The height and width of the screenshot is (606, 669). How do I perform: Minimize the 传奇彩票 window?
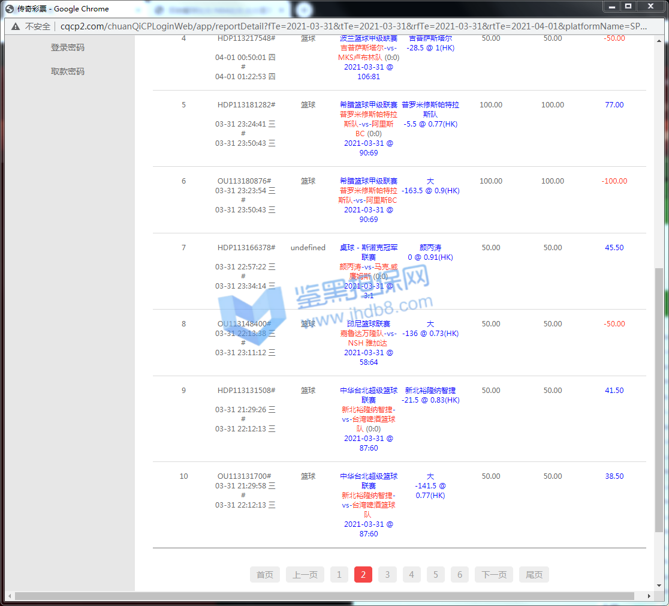(611, 7)
